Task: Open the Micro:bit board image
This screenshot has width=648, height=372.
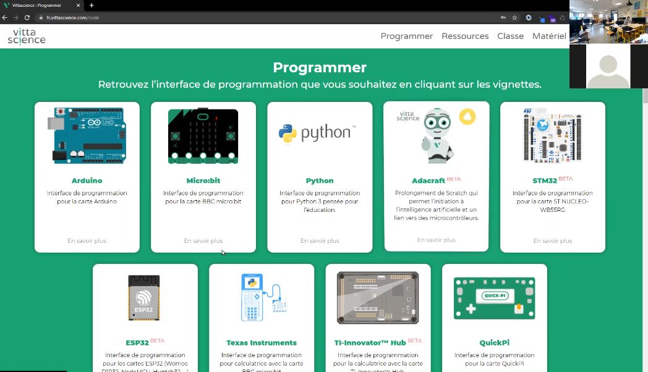Action: (x=203, y=136)
